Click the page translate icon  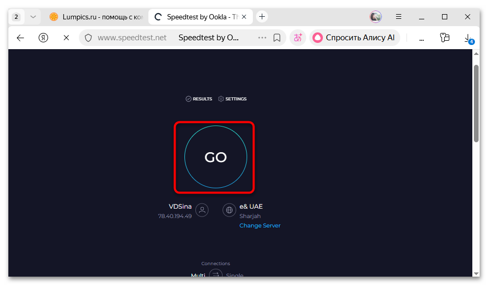point(298,38)
